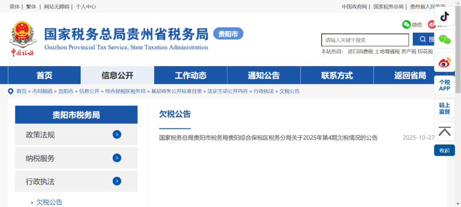Collapse 行政执法 sidebar section arrow
This screenshot has height=207, width=461.
(x=117, y=181)
